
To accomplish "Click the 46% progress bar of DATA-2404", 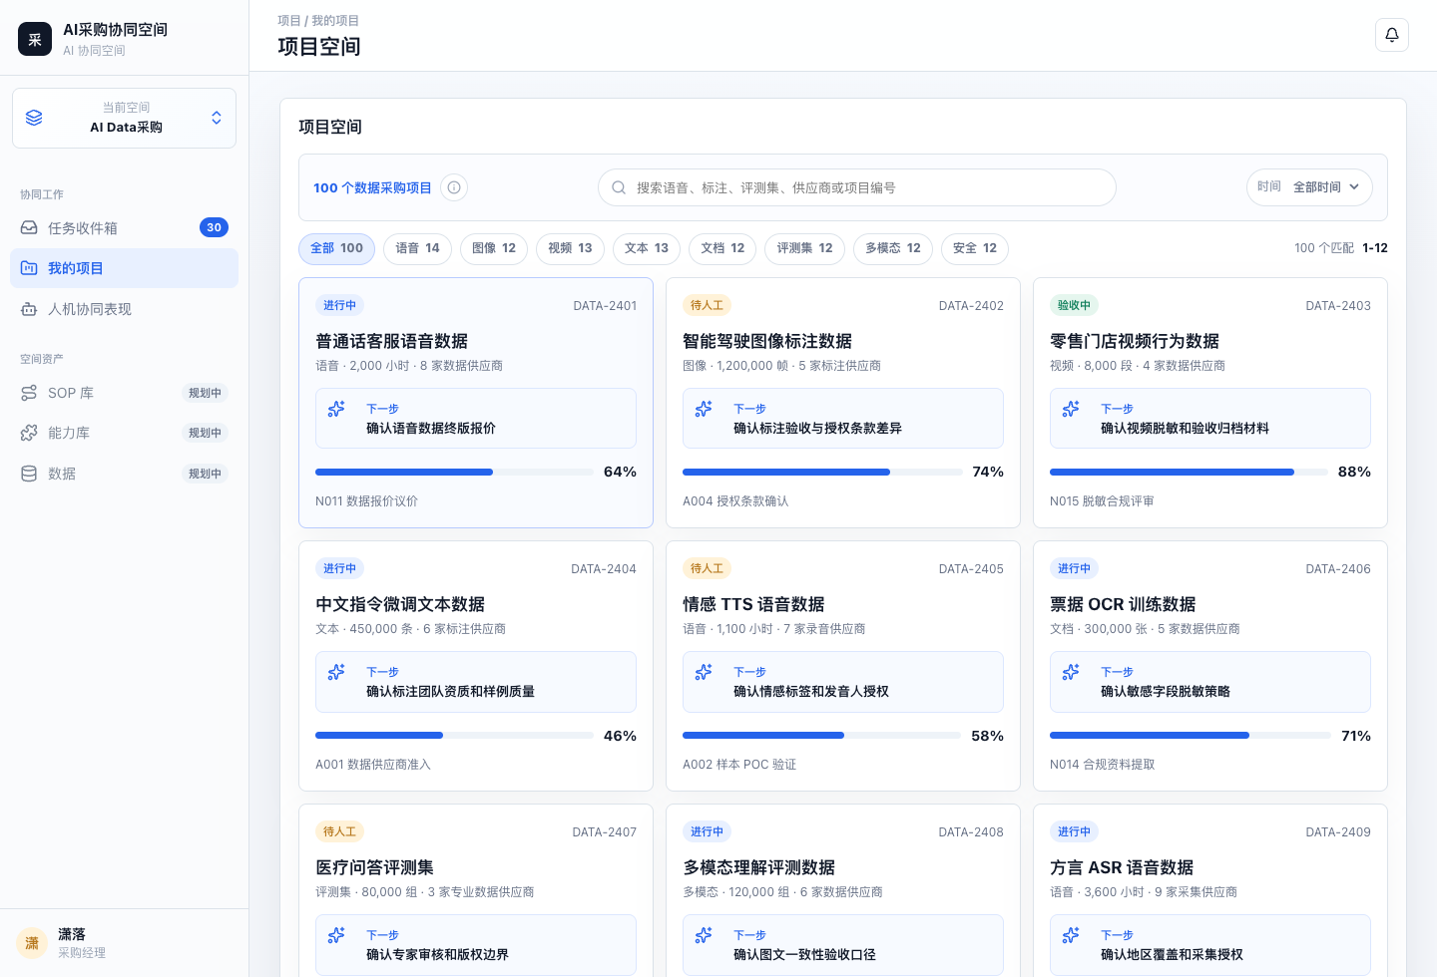I will point(454,735).
